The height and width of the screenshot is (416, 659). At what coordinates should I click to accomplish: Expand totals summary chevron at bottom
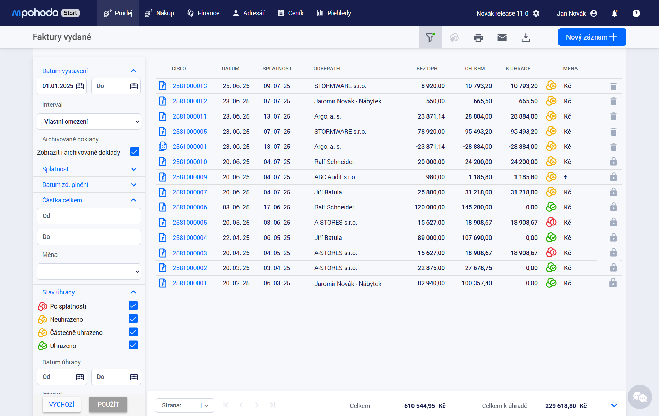614,405
